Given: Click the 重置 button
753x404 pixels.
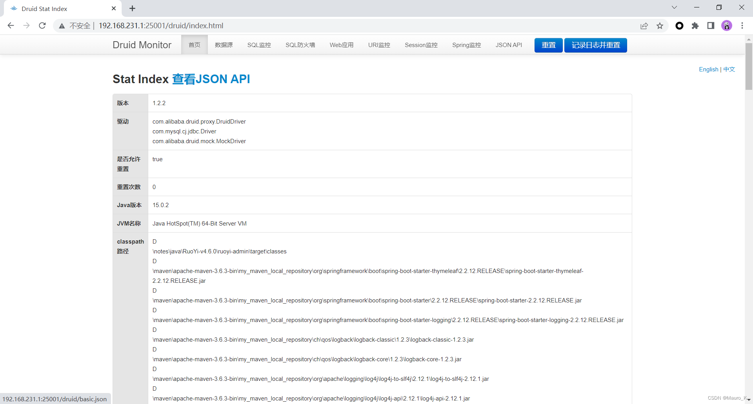Looking at the screenshot, I should coord(549,45).
